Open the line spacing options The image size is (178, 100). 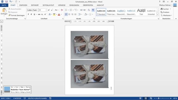tap(80, 14)
